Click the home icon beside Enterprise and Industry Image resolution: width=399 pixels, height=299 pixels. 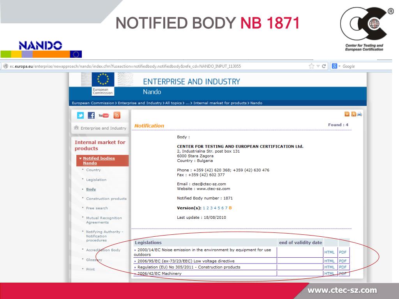click(76, 128)
